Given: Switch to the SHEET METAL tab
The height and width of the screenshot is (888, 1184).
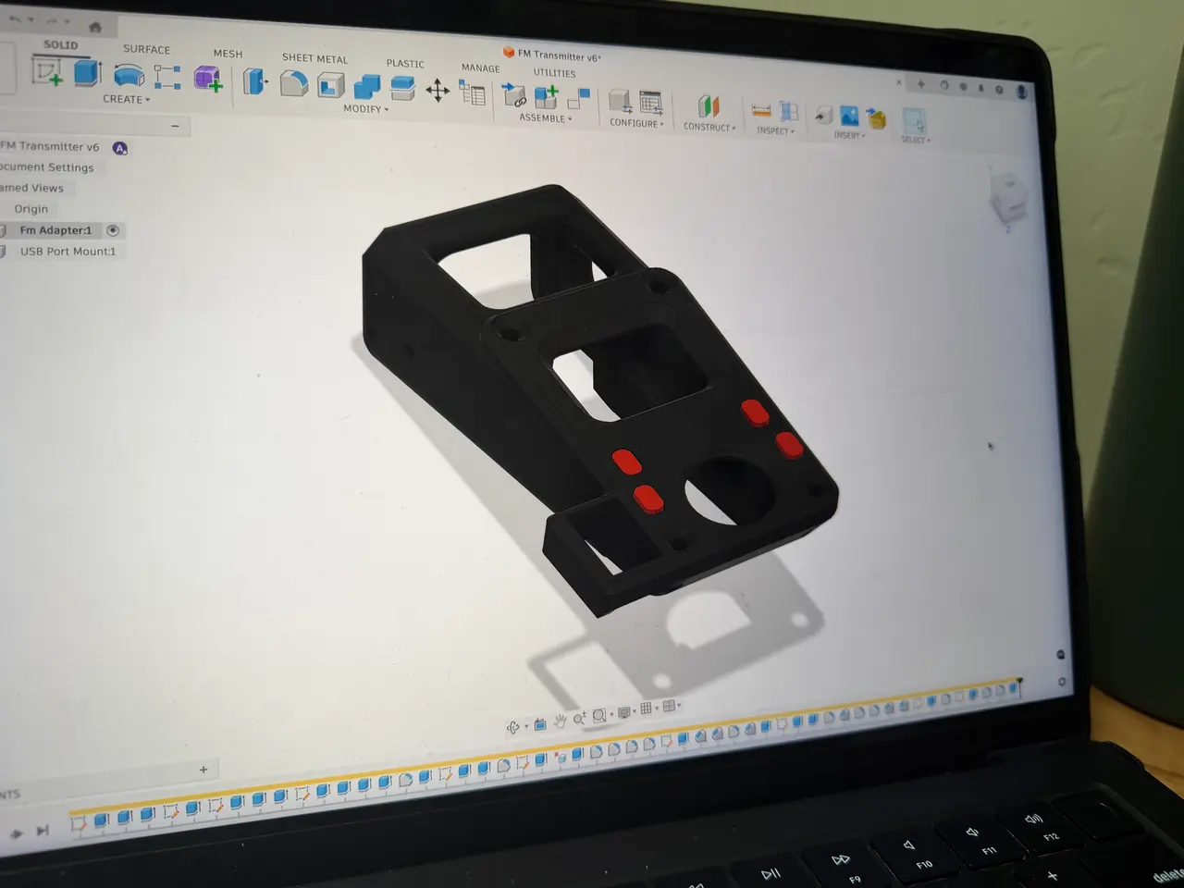Looking at the screenshot, I should (x=314, y=58).
